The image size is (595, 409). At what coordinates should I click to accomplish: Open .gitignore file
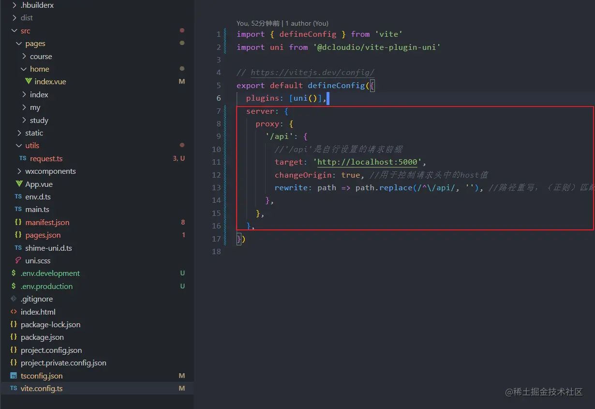[x=37, y=299]
